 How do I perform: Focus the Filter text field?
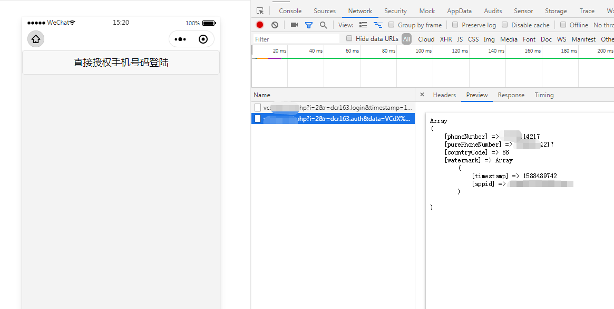pyautogui.click(x=296, y=39)
